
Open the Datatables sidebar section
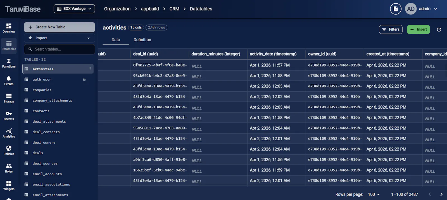pyautogui.click(x=9, y=46)
